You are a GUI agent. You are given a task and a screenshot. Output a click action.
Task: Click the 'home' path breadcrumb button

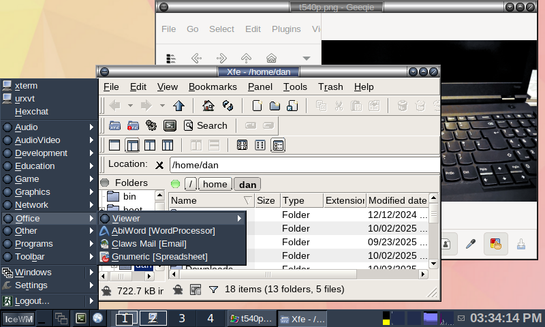click(215, 184)
